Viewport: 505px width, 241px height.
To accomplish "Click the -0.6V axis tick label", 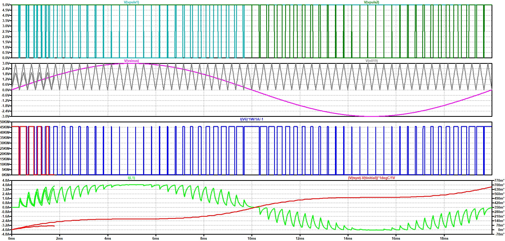I will 5,95.
